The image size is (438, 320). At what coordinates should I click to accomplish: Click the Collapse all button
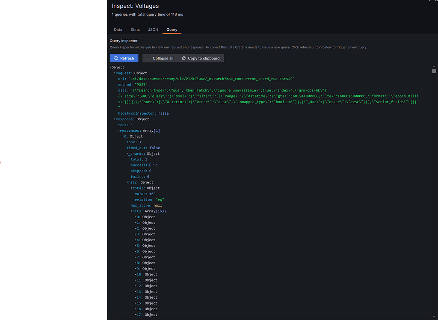click(160, 58)
